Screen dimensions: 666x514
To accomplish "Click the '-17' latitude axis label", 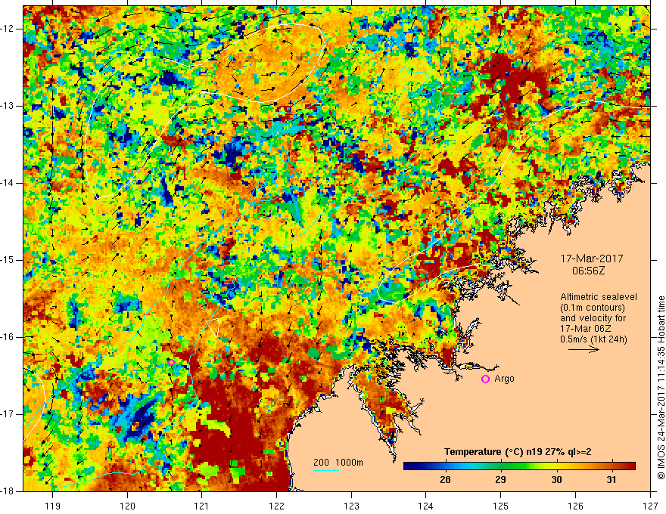I will click(x=8, y=414).
